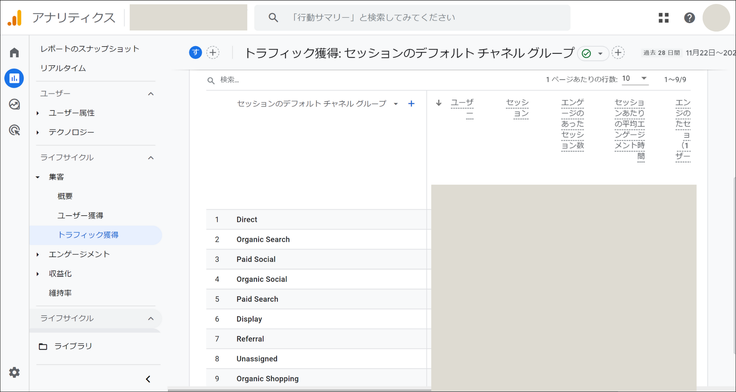Collapse the ユーザー section
The width and height of the screenshot is (736, 392).
click(151, 94)
